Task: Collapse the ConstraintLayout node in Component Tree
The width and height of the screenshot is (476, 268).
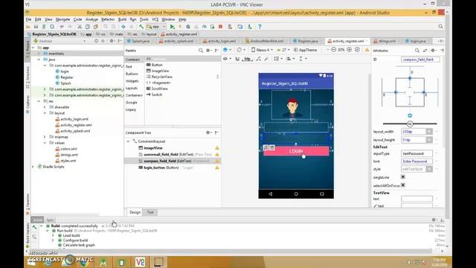Action: coord(128,141)
